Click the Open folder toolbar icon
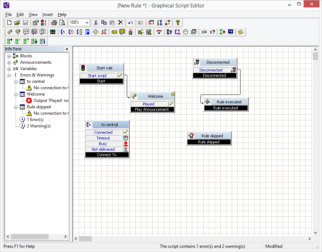 (17, 23)
